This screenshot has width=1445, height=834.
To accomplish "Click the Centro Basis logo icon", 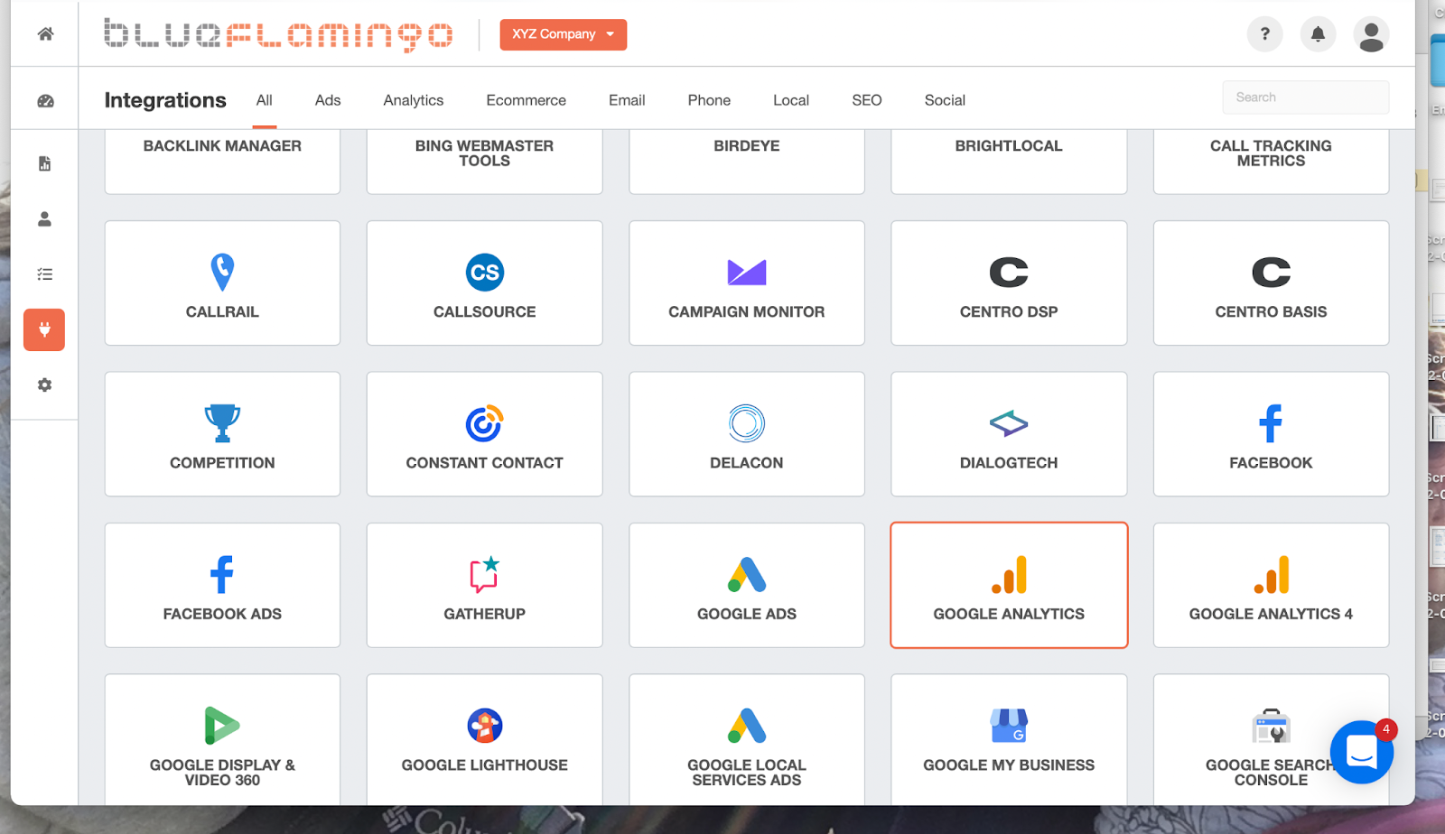I will pyautogui.click(x=1271, y=272).
